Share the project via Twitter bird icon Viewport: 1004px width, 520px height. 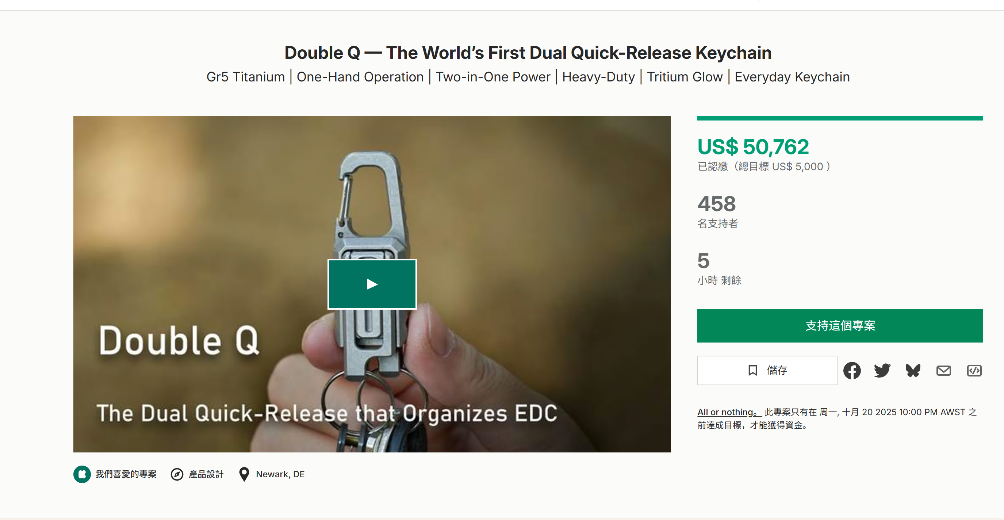point(882,370)
